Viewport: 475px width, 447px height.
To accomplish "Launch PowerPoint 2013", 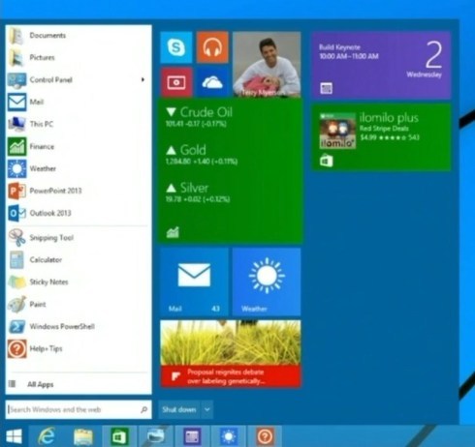I will click(x=78, y=191).
